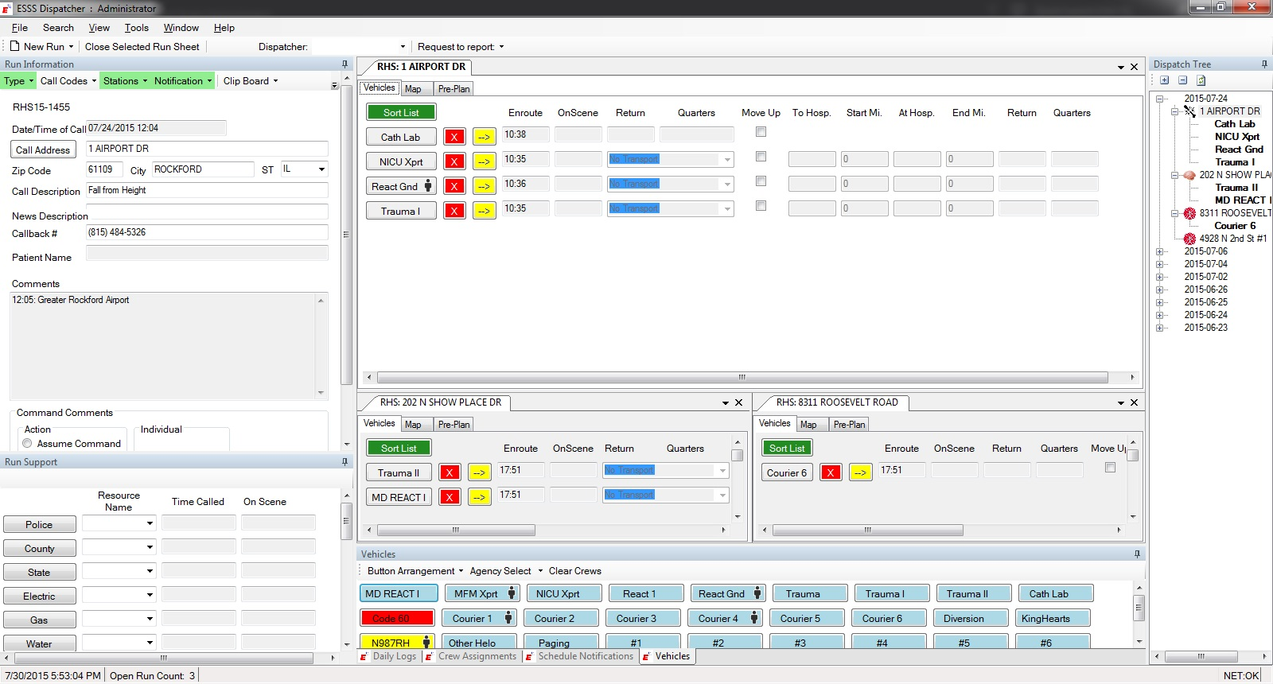Toggle Move Up checkbox in Trauma I row
The width and height of the screenshot is (1273, 684).
[x=761, y=206]
